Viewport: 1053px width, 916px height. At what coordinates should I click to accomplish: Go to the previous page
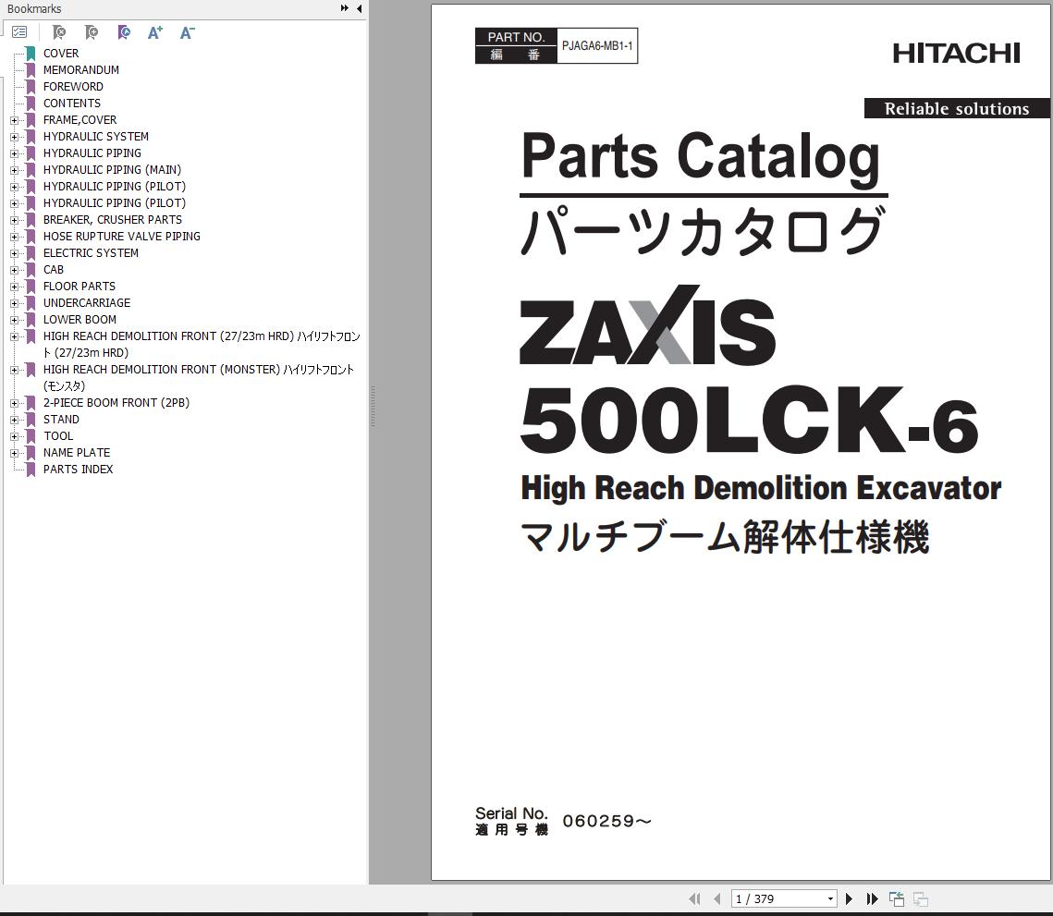pyautogui.click(x=717, y=898)
